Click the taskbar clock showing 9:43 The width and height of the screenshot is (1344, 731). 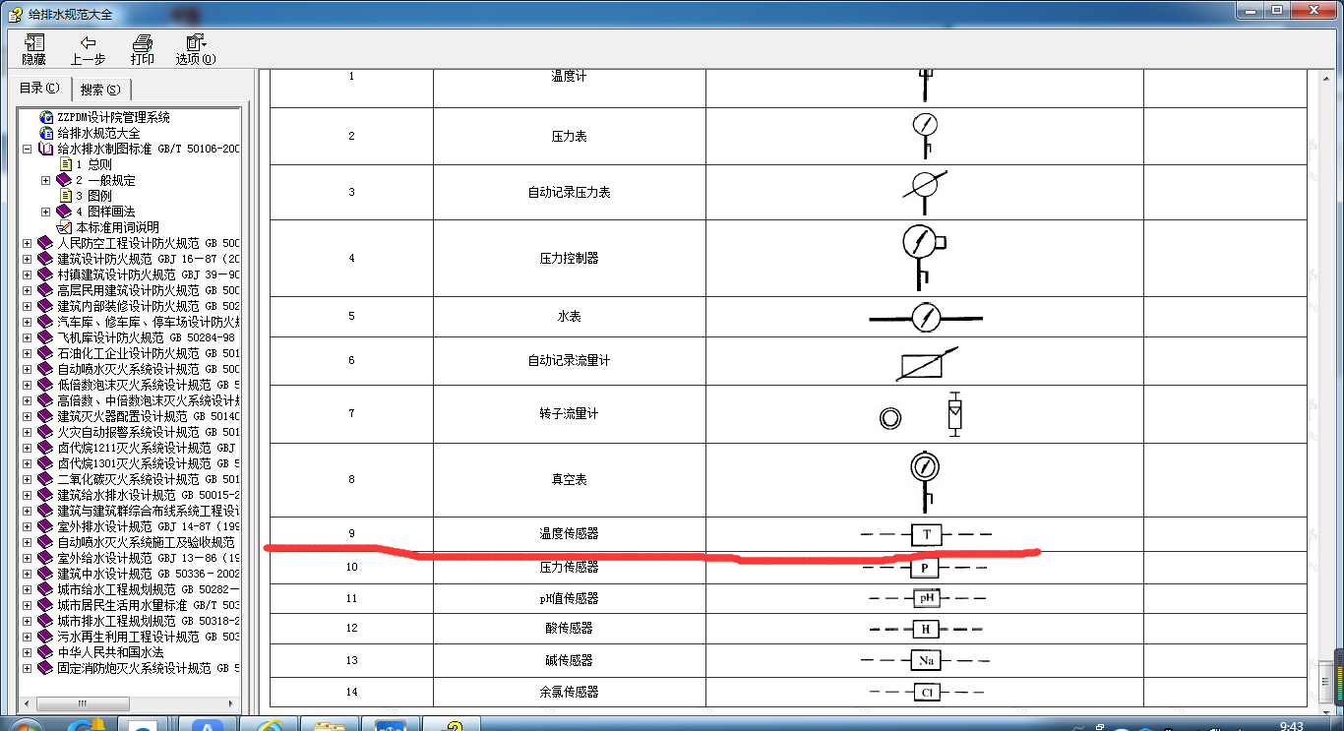pos(1292,726)
